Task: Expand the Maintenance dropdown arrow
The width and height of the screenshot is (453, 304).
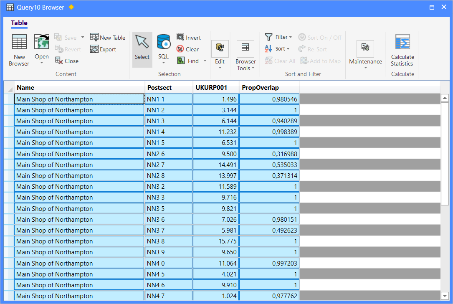Action: 365,68
